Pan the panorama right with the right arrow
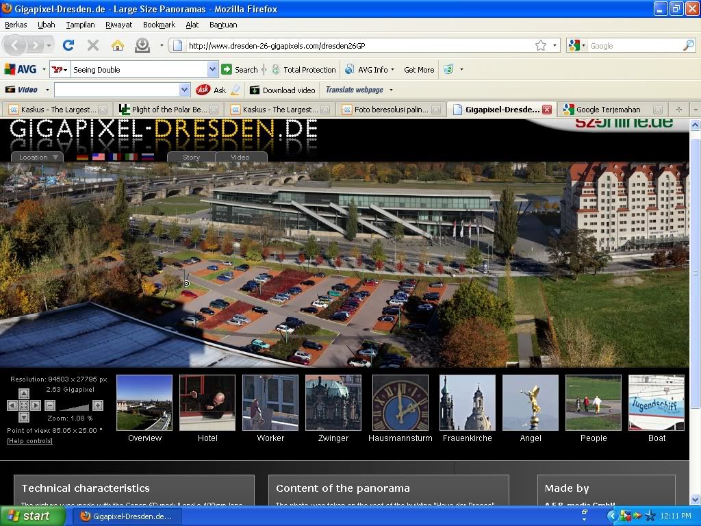 click(36, 405)
